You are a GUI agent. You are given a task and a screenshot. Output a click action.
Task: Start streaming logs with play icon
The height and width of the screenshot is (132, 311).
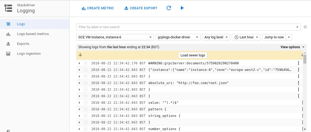pos(182,8)
